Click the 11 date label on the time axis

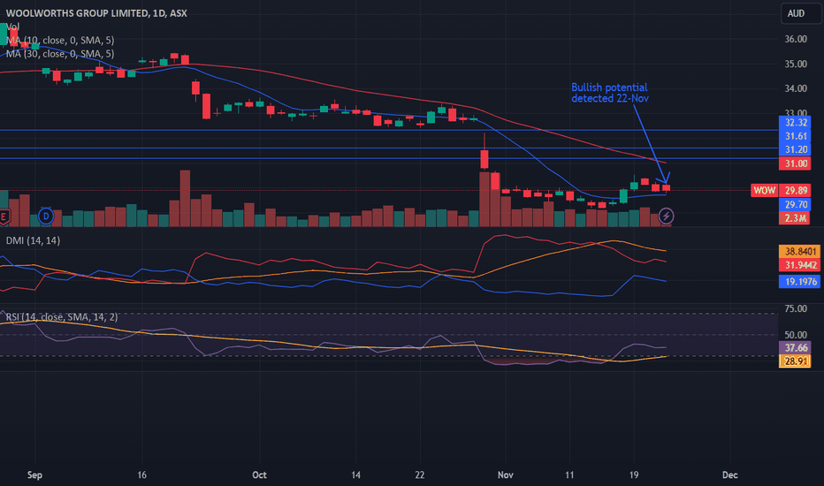point(569,475)
